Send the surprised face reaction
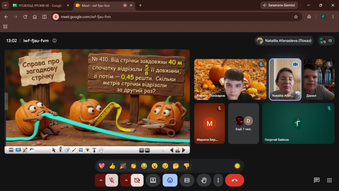This screenshot has height=191, width=339. click(x=155, y=166)
